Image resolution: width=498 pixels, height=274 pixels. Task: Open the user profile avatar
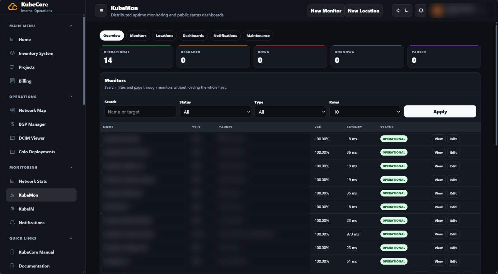pyautogui.click(x=437, y=11)
